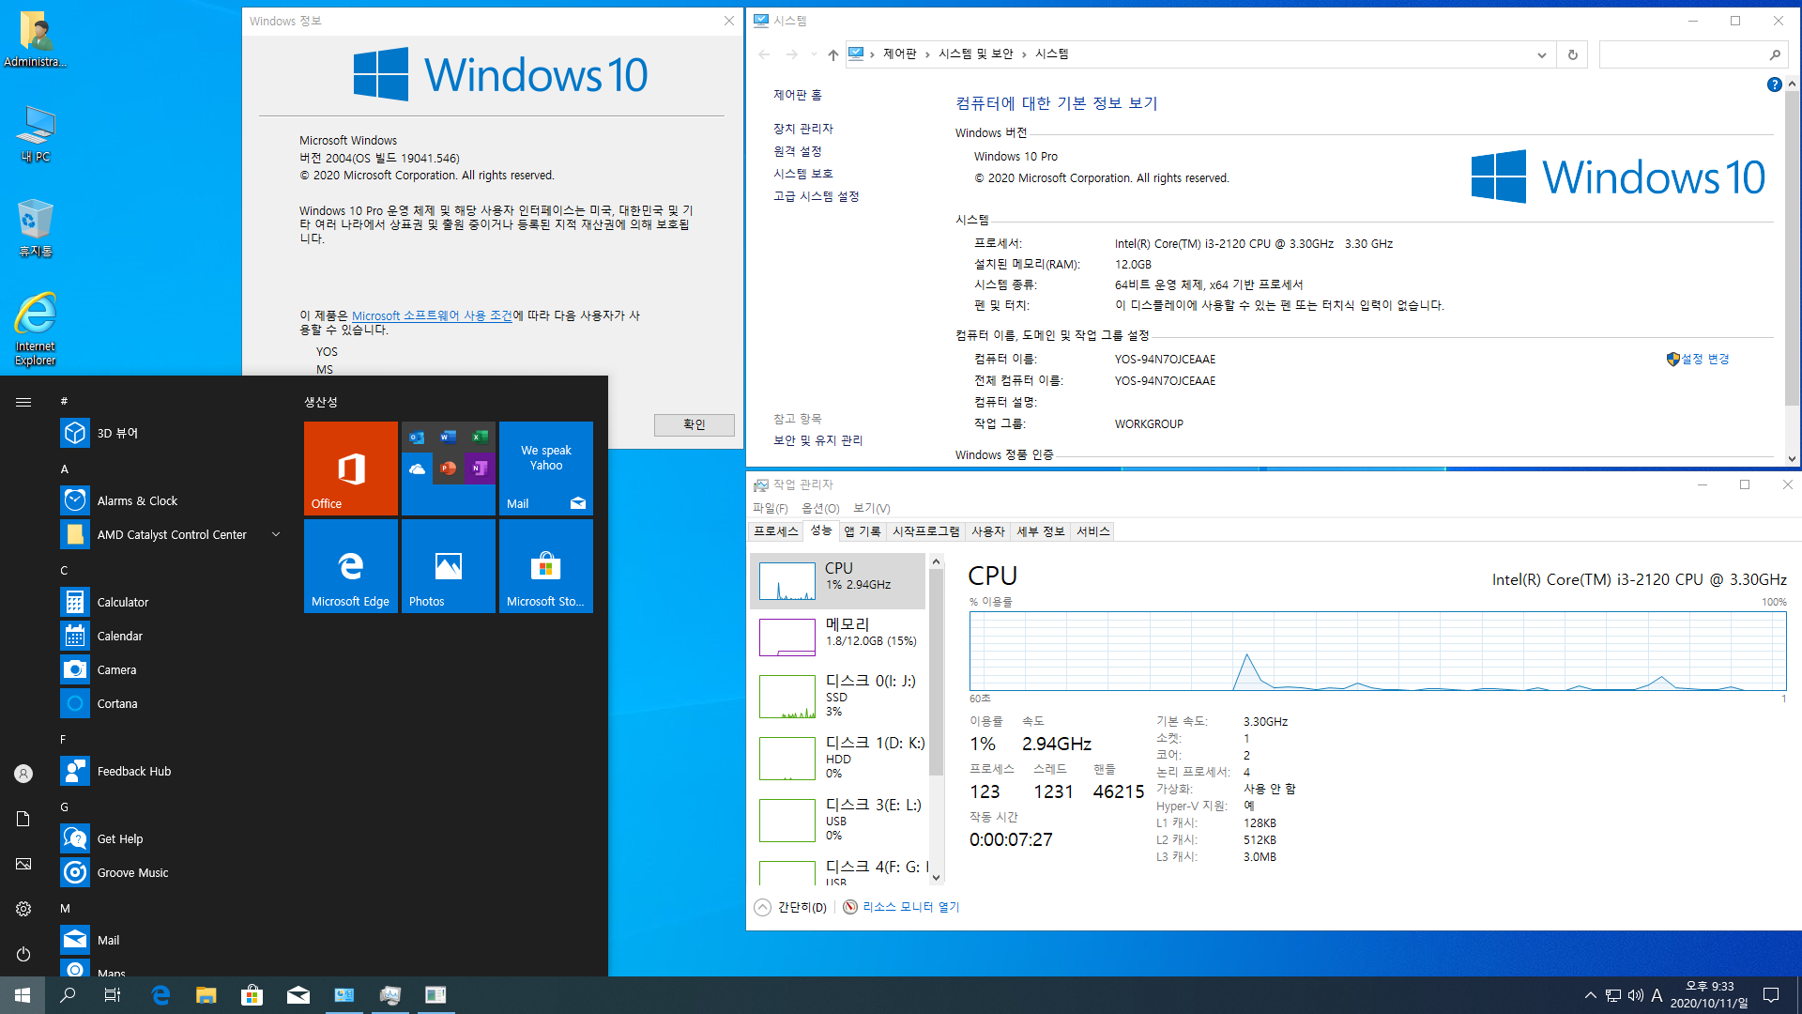The image size is (1802, 1014).
Task: Click the system help question mark icon
Action: (1774, 84)
